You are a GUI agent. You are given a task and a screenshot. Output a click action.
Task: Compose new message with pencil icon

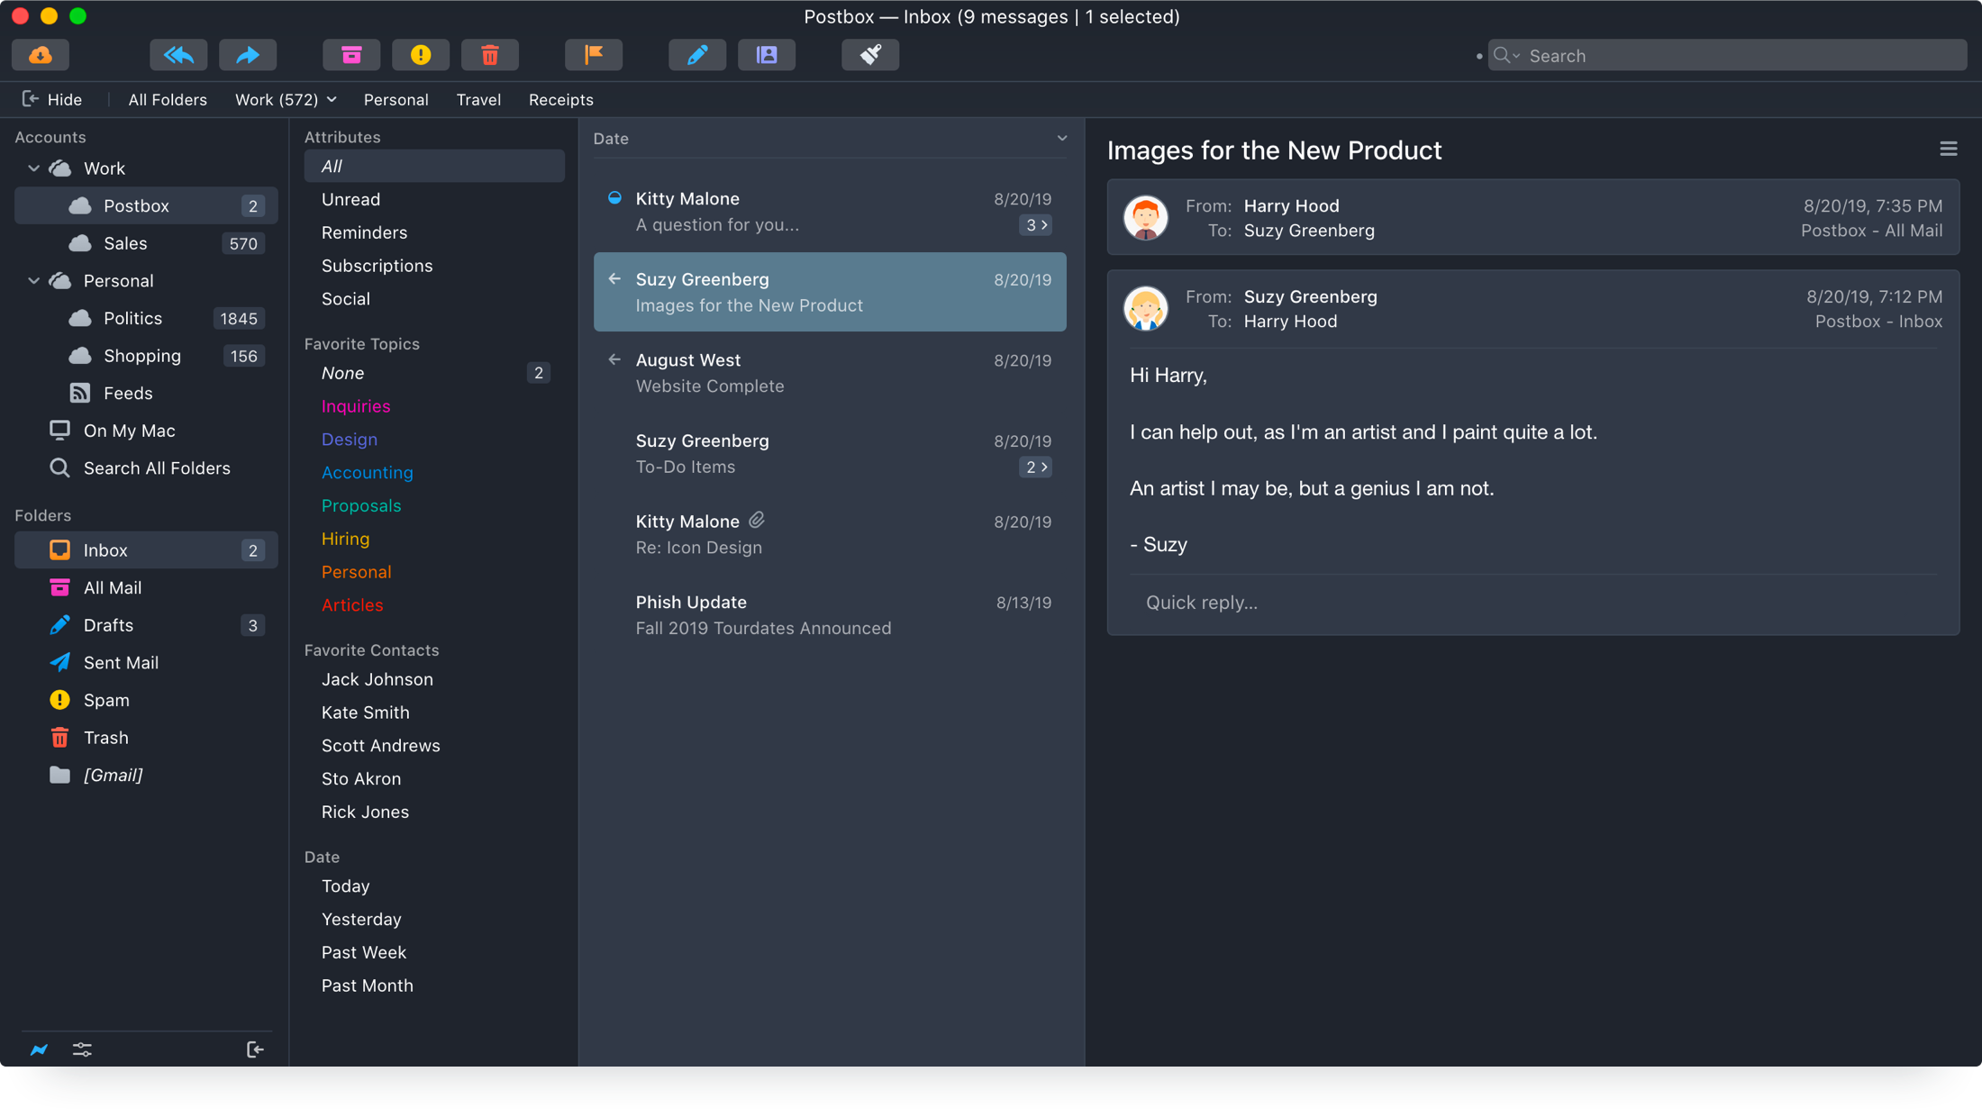point(697,56)
